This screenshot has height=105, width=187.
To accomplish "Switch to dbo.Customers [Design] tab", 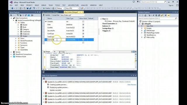I will [51, 12].
